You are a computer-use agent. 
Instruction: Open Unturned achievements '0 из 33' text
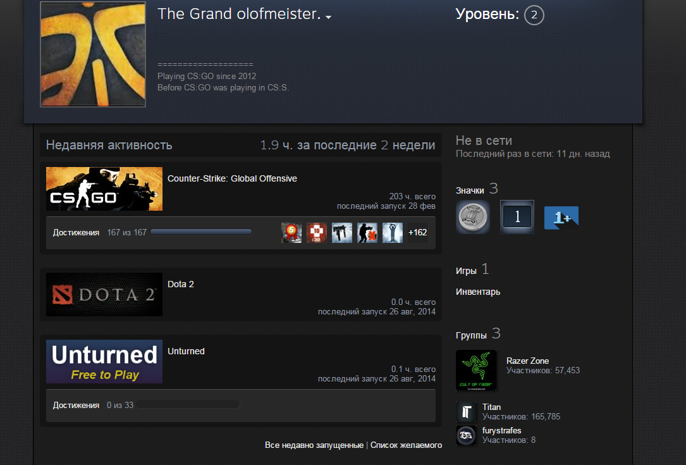[x=120, y=405]
